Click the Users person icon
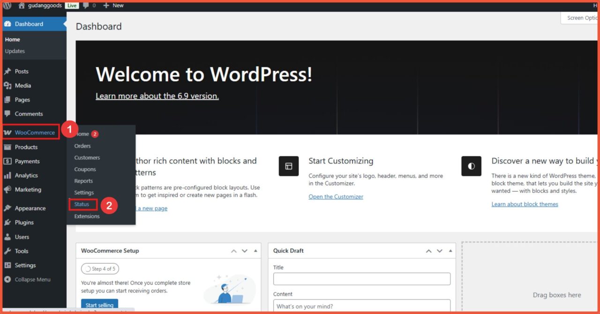 7,237
